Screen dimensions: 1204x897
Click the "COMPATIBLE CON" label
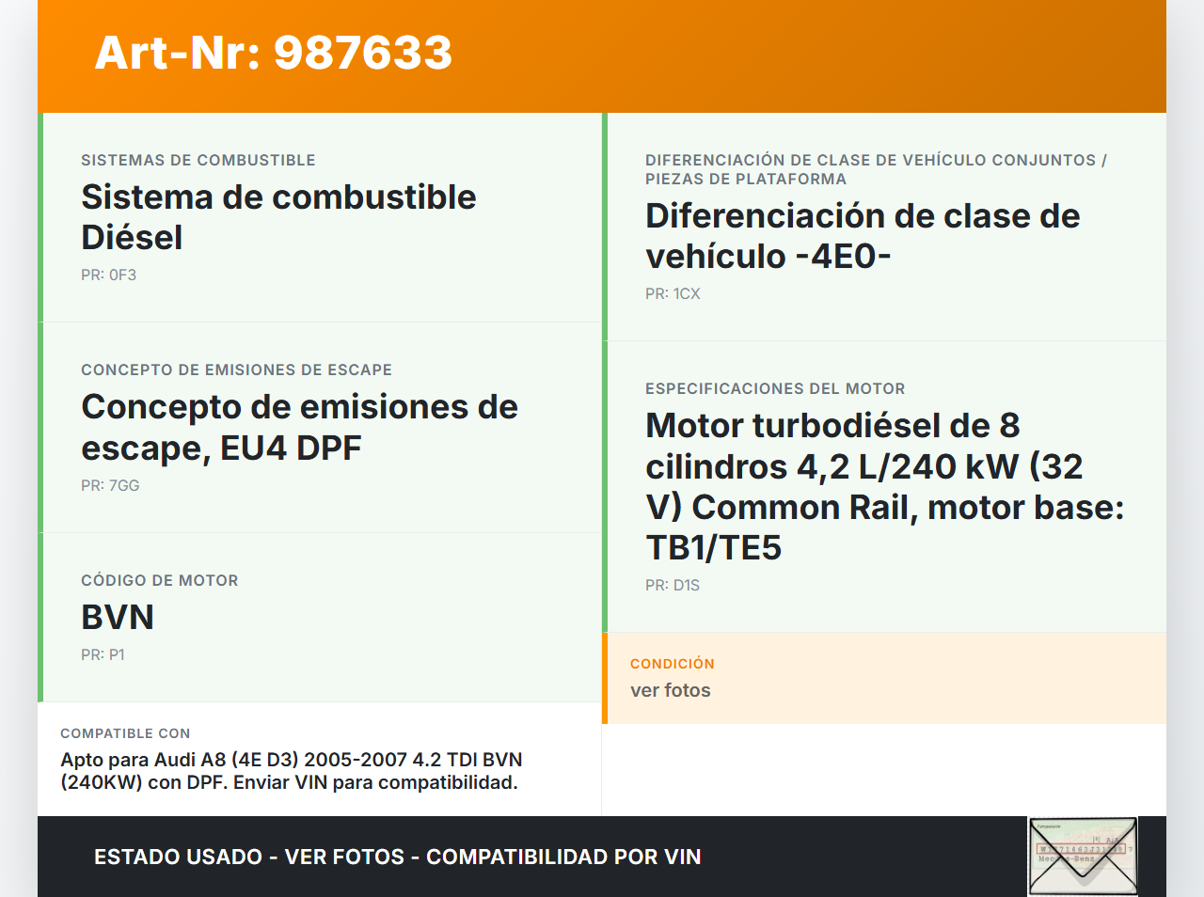coord(125,733)
